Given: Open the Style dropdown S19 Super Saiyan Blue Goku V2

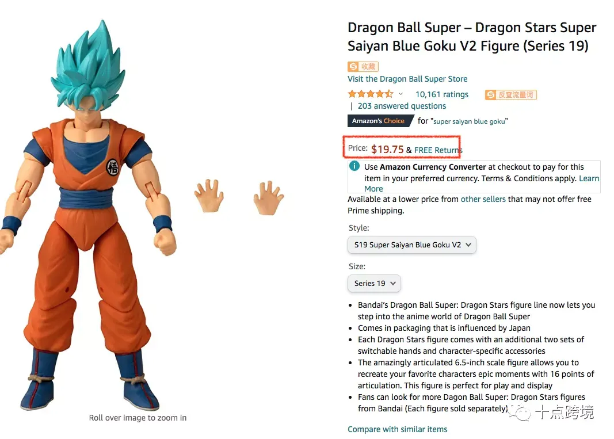Looking at the screenshot, I should (x=412, y=245).
